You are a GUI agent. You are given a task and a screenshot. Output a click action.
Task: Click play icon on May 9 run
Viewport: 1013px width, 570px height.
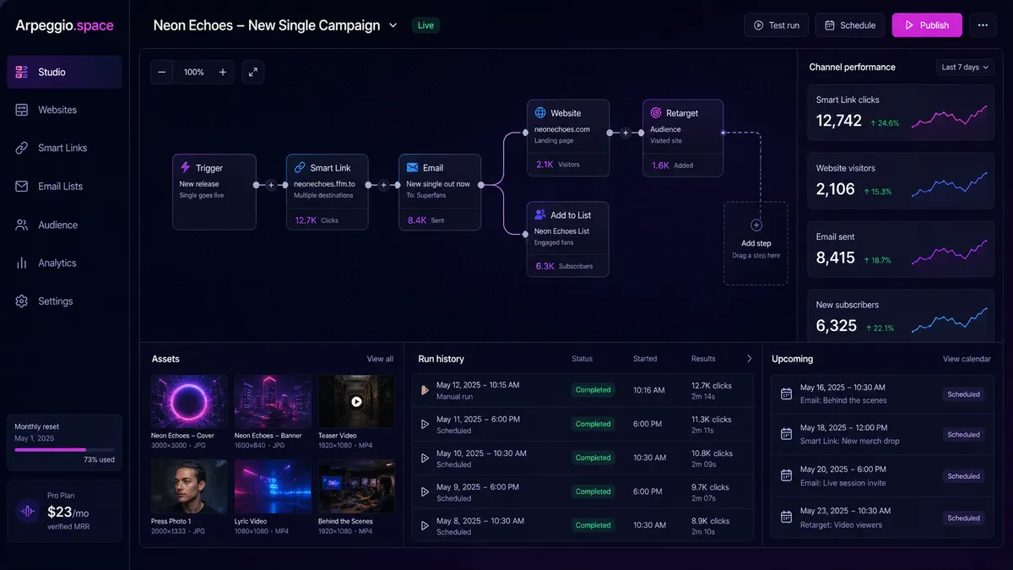425,491
